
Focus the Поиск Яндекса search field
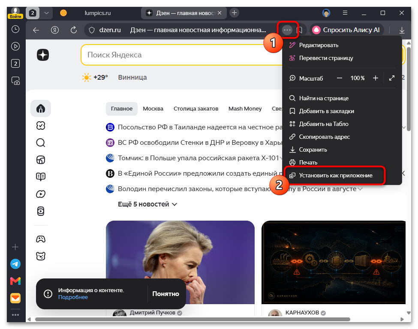(181, 55)
